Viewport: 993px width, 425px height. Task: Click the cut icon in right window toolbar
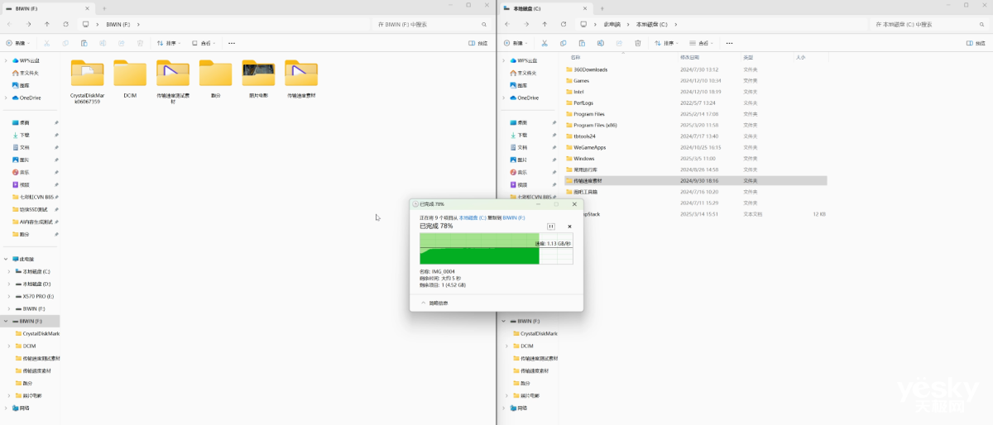(x=544, y=43)
